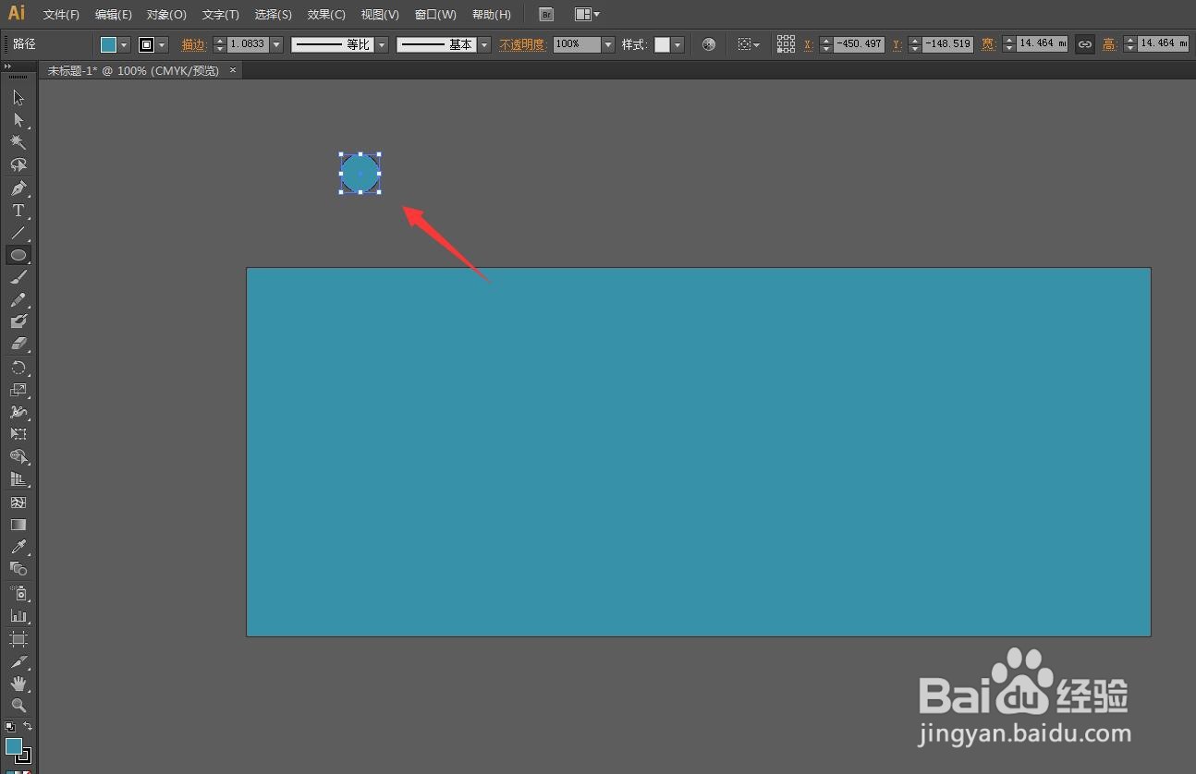This screenshot has width=1196, height=774.
Task: Close the 未标题-1* document tab
Action: (233, 70)
